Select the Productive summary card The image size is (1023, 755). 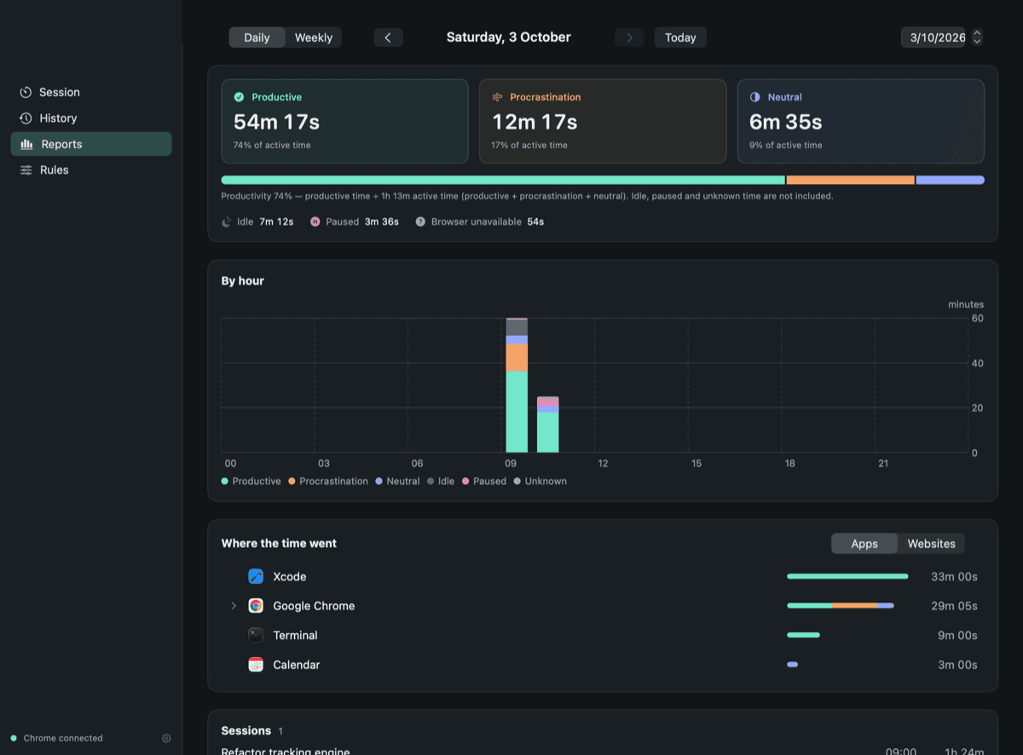344,121
